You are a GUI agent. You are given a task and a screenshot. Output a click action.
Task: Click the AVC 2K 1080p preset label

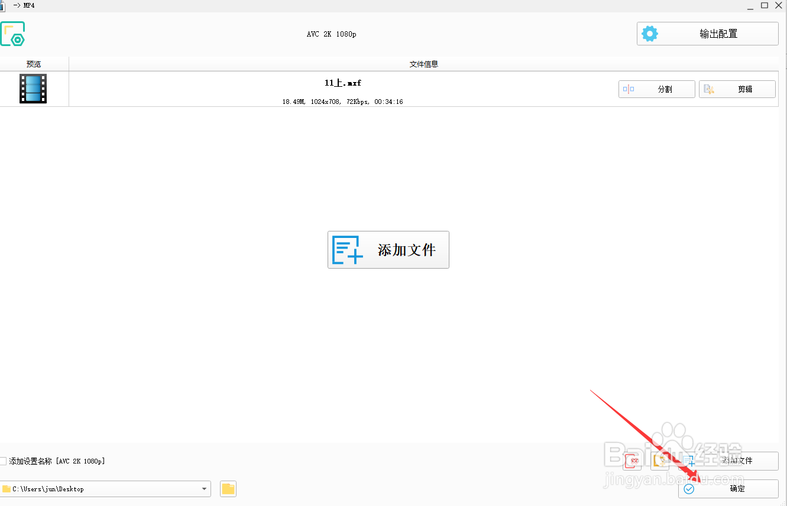[x=332, y=34]
